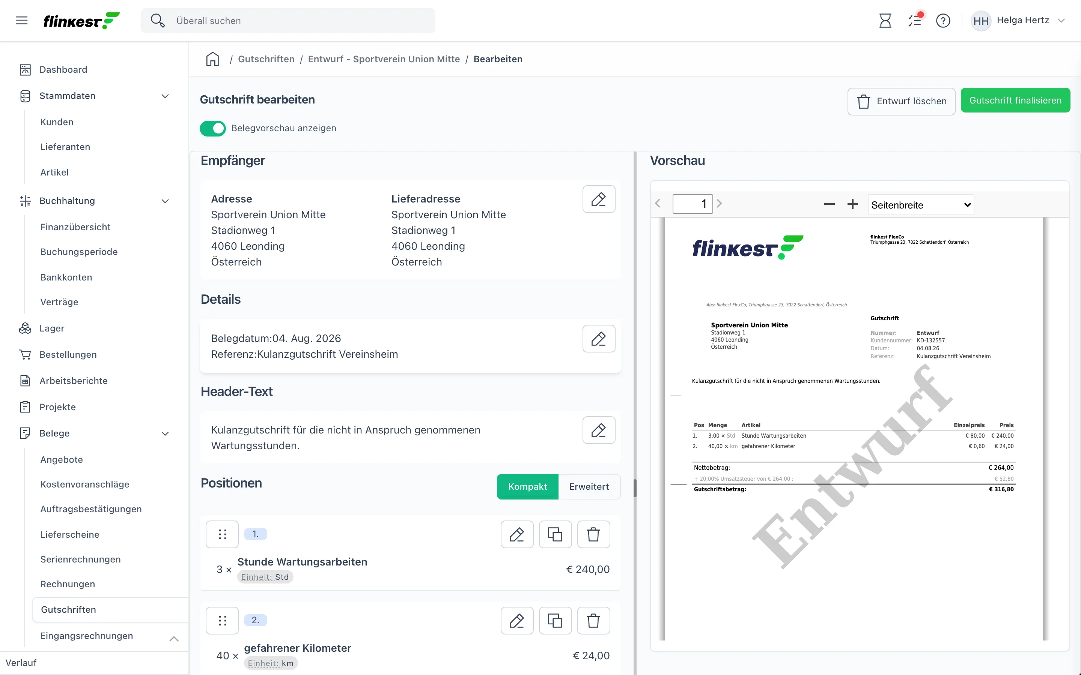Edit the Empfänger address with pencil icon
The image size is (1081, 675).
(599, 199)
